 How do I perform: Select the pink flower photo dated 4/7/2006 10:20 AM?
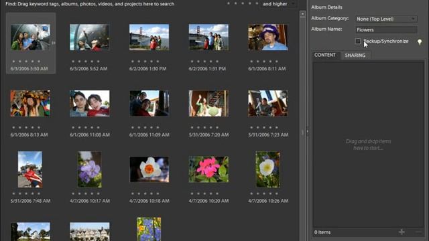coord(208,169)
